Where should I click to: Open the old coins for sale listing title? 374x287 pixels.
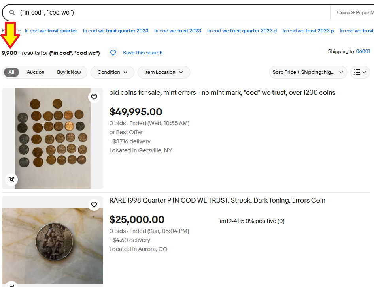tap(222, 92)
